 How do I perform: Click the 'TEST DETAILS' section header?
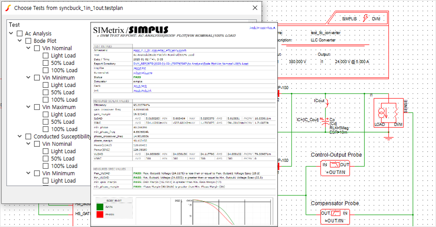click(x=103, y=46)
